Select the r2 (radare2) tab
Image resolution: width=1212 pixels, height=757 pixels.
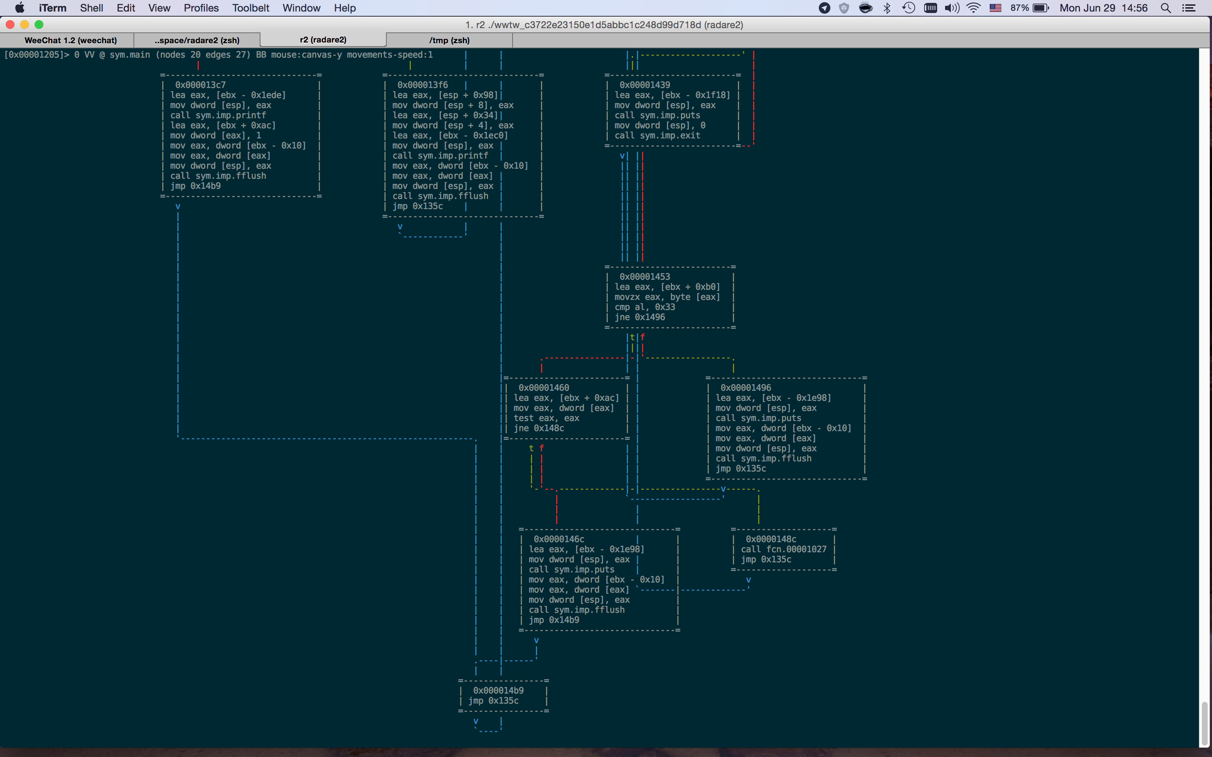tap(323, 40)
